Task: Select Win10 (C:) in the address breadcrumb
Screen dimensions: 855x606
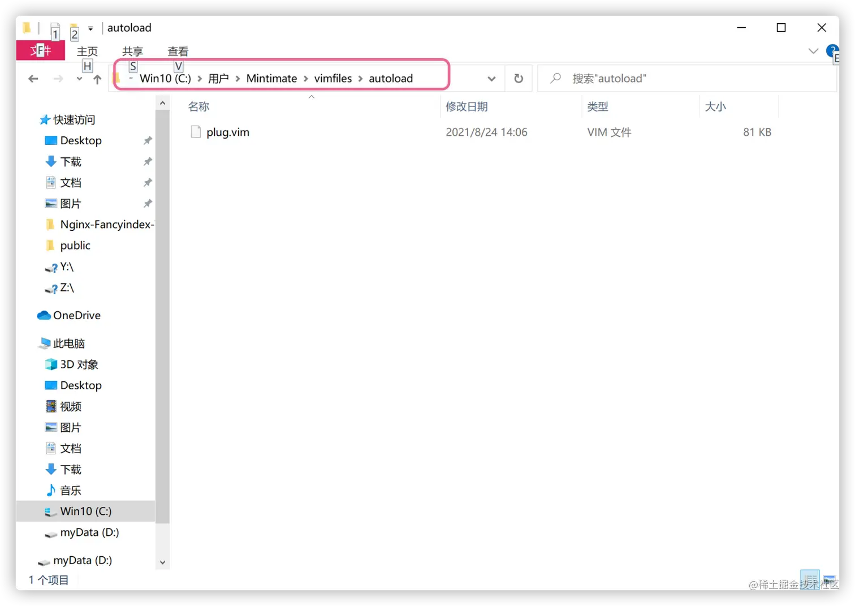Action: (165, 78)
